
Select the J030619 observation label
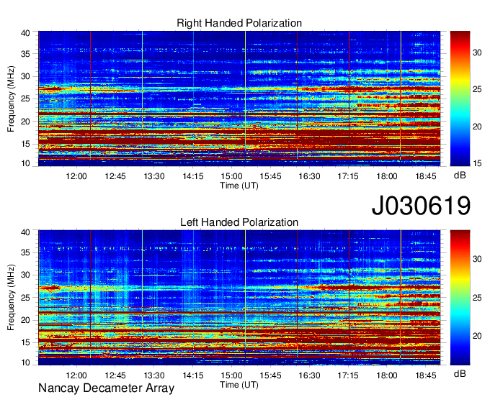[421, 205]
